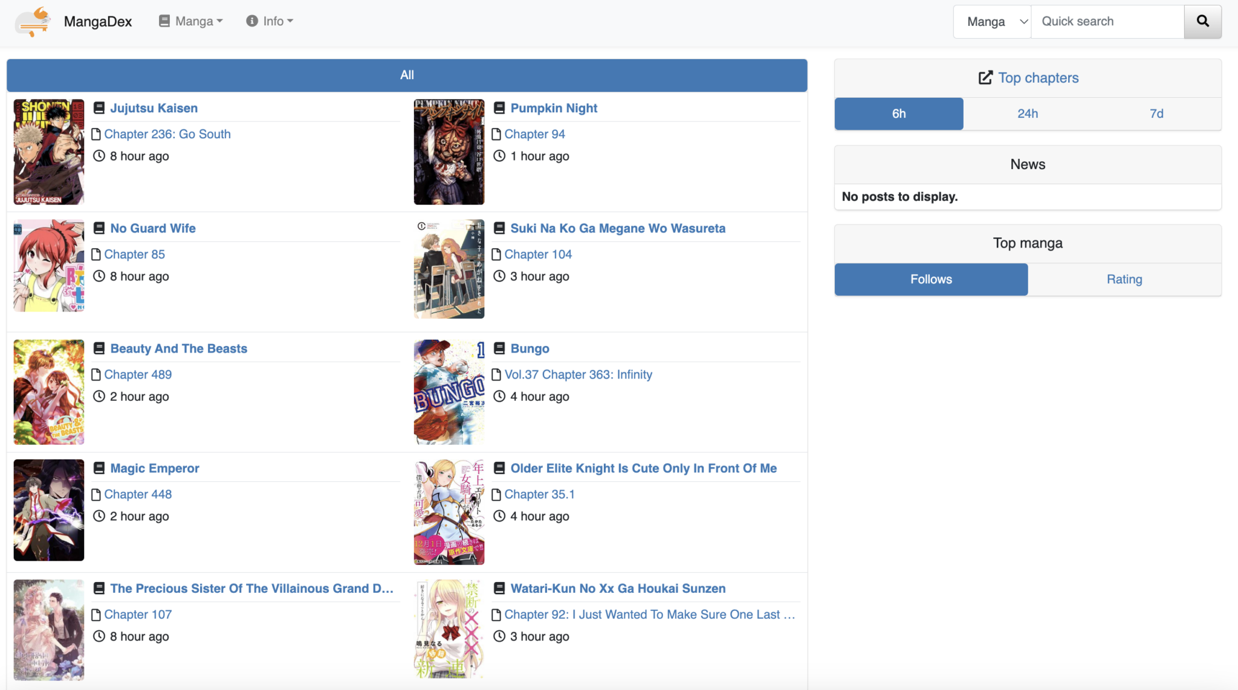Image resolution: width=1238 pixels, height=690 pixels.
Task: Click the Pumpkin Night cover thumbnail
Action: [x=449, y=152]
